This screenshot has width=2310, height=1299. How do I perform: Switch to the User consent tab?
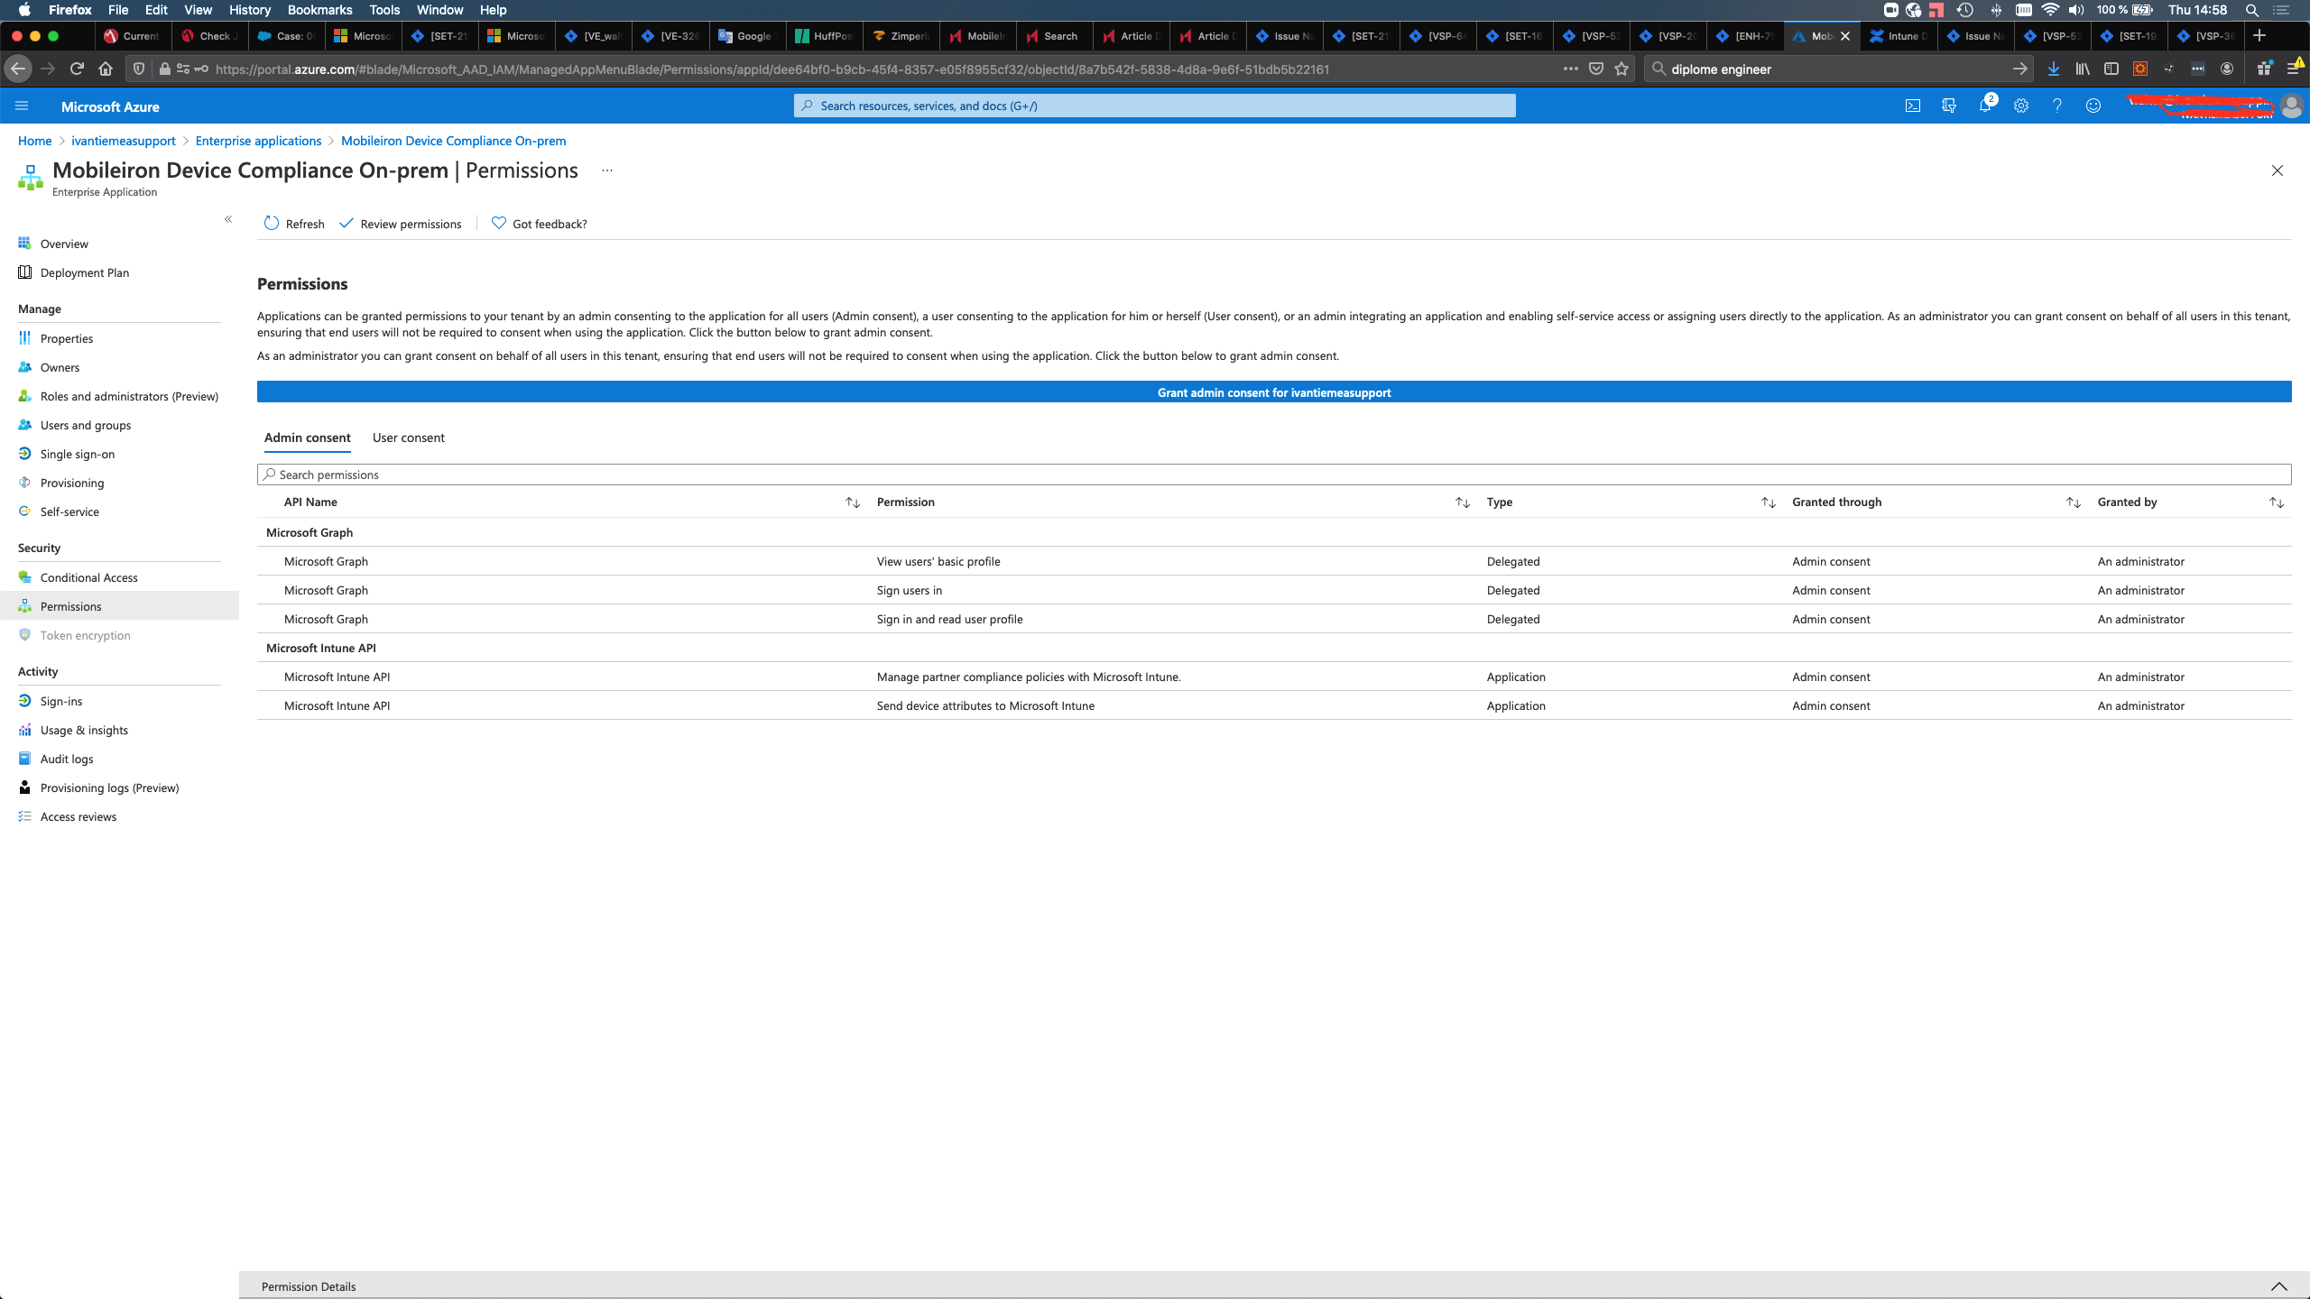(x=408, y=438)
